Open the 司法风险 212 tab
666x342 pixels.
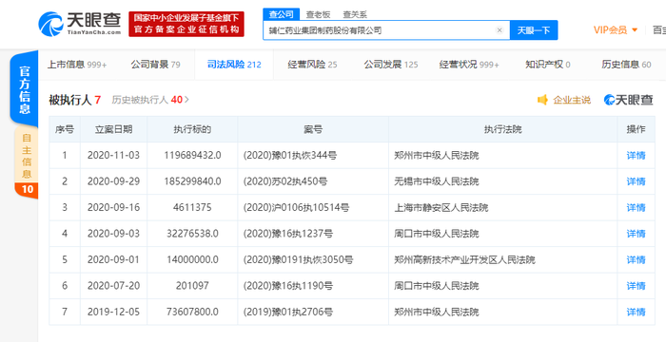click(234, 65)
